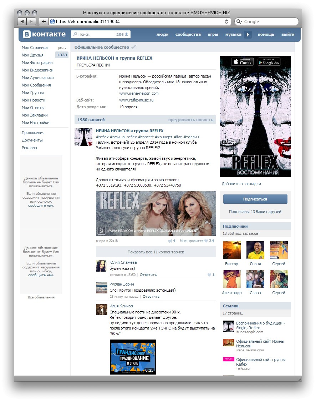Open игры in top menu
The image size is (316, 401).
coord(213,35)
